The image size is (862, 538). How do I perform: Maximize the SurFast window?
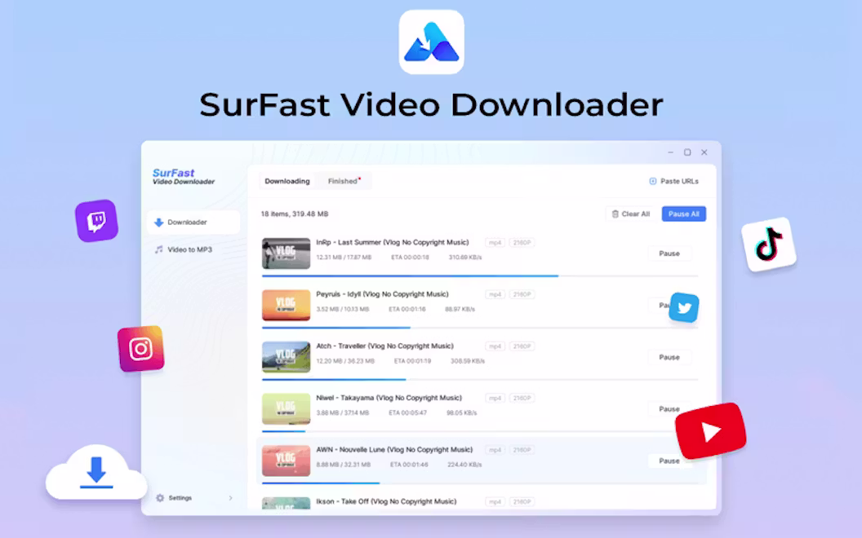tap(687, 152)
